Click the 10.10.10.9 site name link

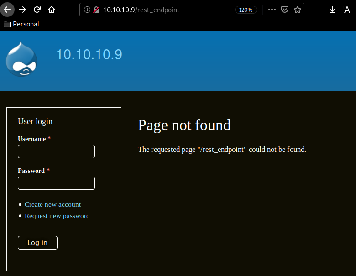point(89,54)
